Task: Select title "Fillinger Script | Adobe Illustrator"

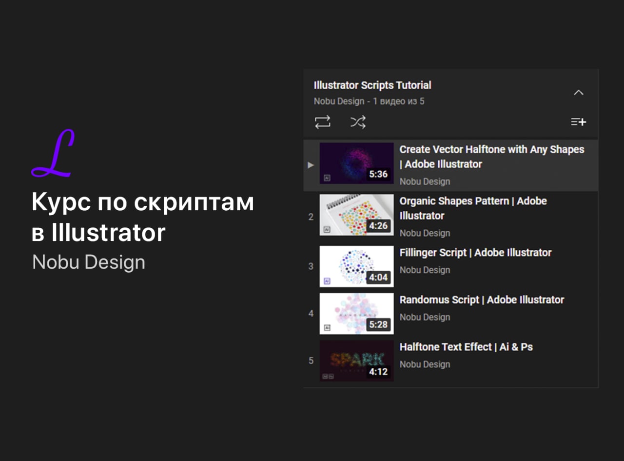Action: 475,253
